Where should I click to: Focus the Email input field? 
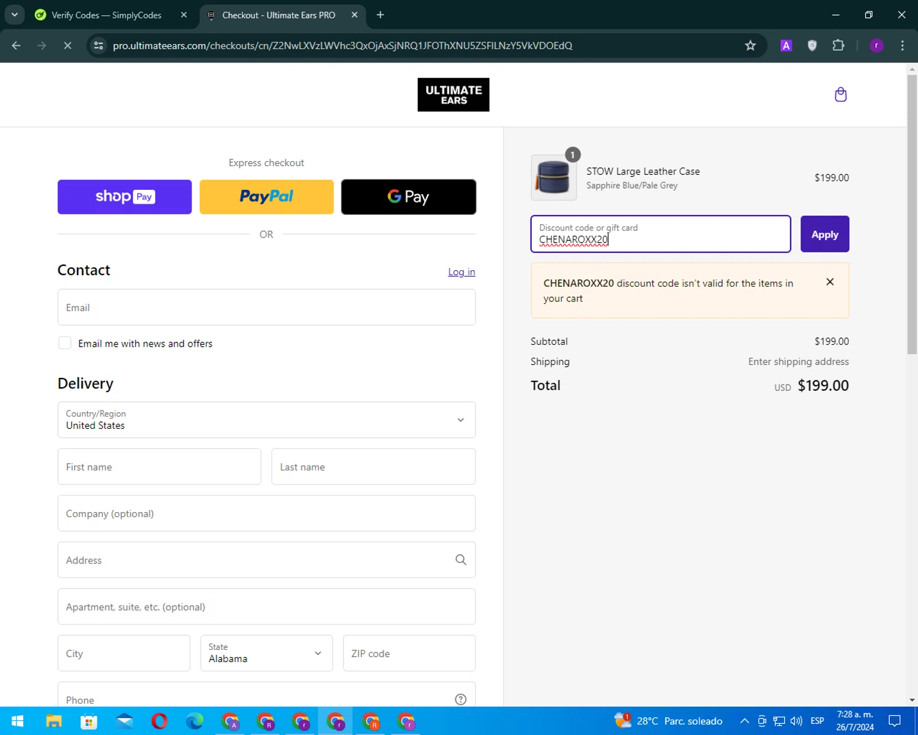pos(266,307)
